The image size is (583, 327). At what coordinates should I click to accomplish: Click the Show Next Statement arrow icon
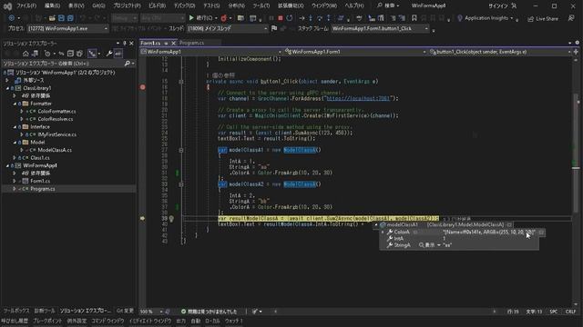[302, 18]
